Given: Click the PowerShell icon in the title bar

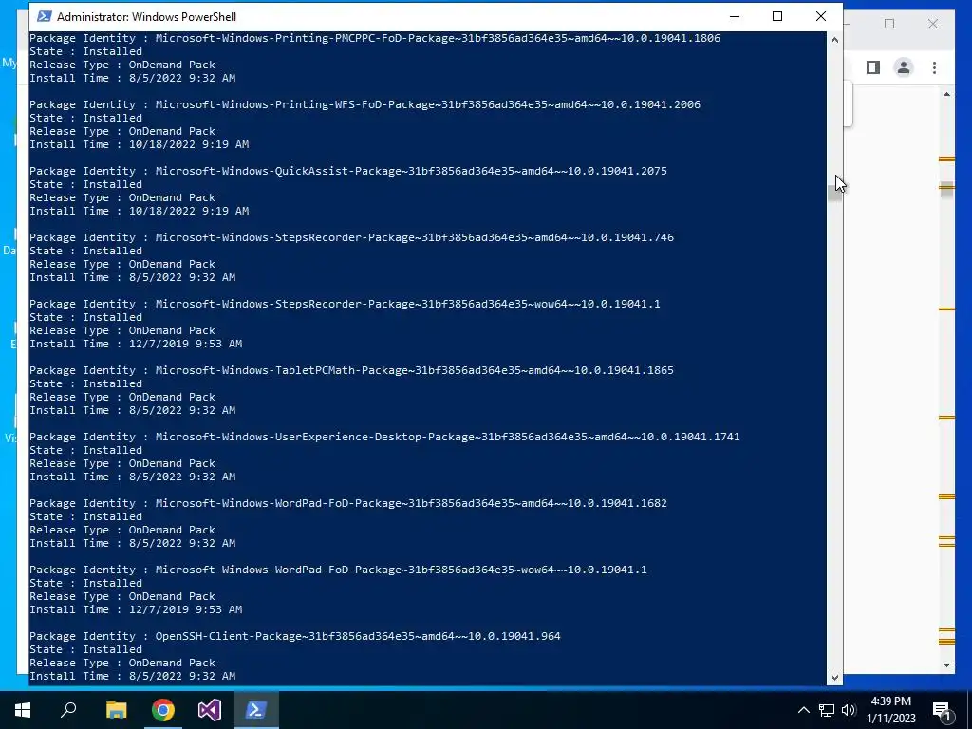Looking at the screenshot, I should [x=44, y=17].
